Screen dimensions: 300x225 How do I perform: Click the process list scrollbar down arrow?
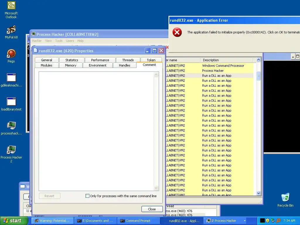pos(258,193)
